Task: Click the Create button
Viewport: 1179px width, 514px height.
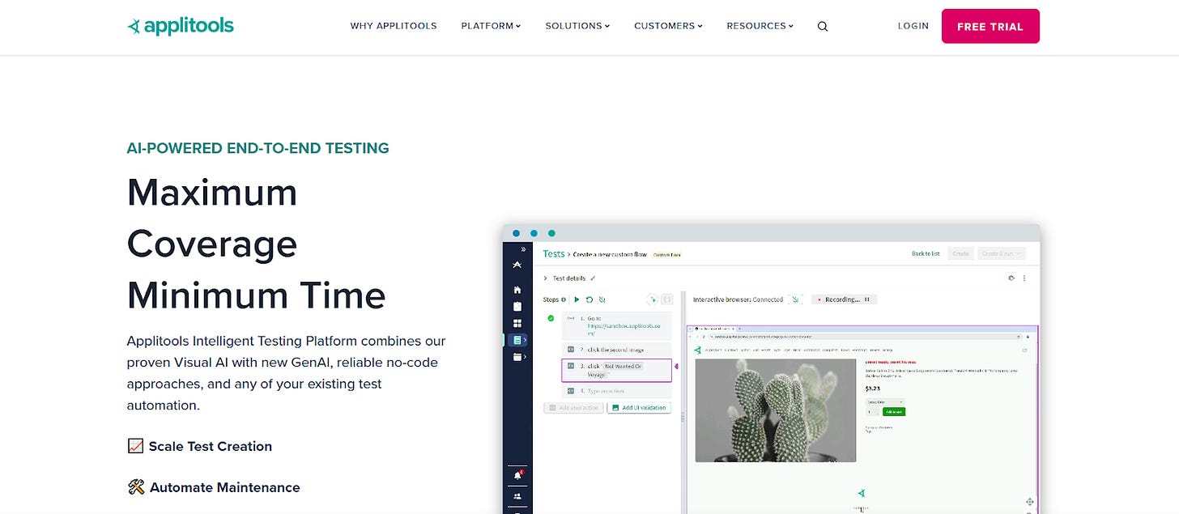Action: pyautogui.click(x=960, y=253)
